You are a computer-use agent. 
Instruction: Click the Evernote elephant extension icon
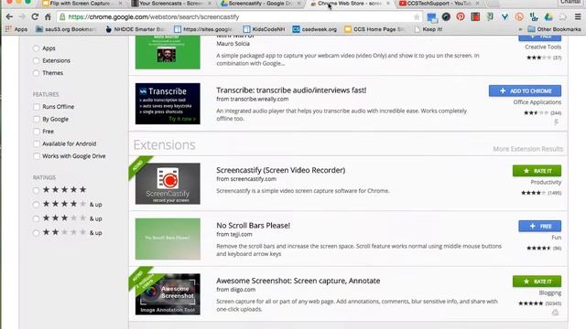tap(490, 16)
